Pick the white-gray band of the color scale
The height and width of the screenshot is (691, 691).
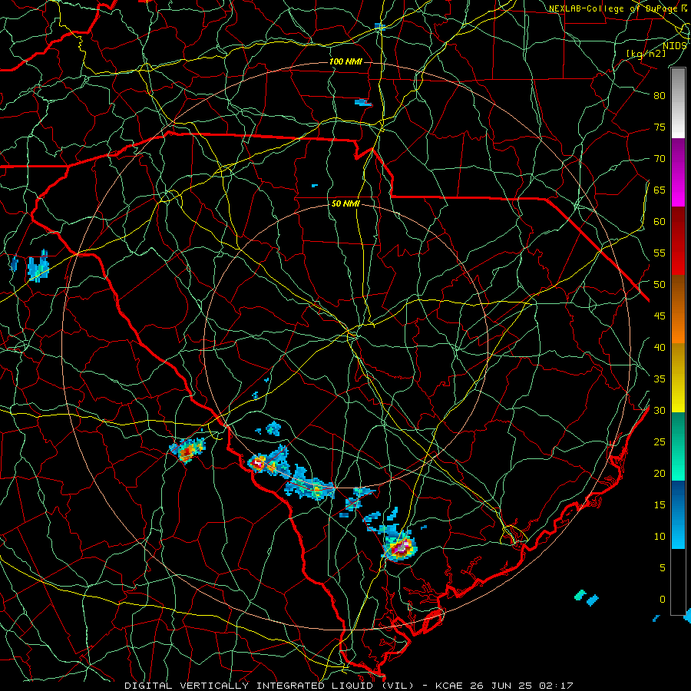point(678,103)
